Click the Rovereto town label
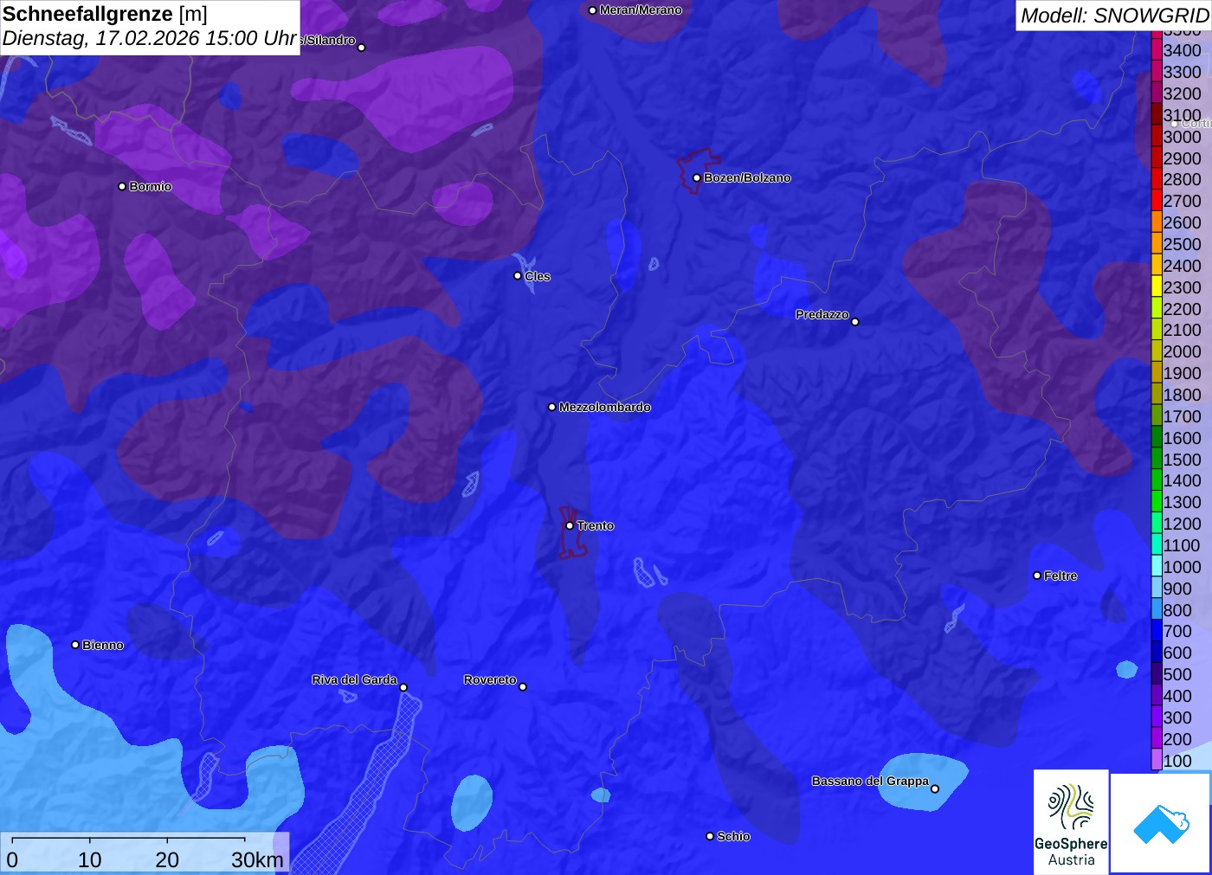 [x=490, y=679]
